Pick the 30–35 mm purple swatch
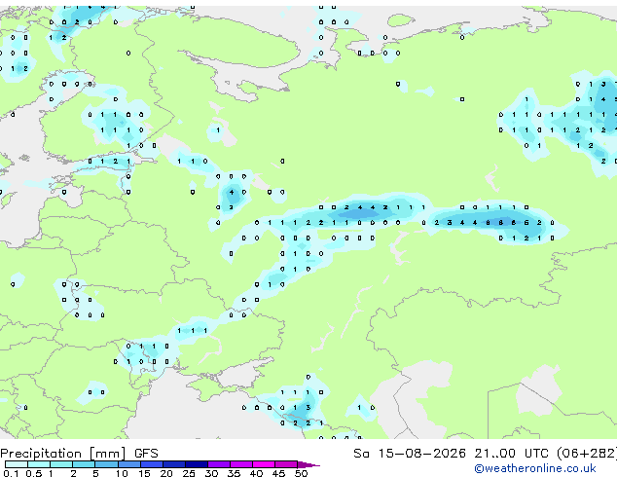The width and height of the screenshot is (617, 477). tap(218, 464)
